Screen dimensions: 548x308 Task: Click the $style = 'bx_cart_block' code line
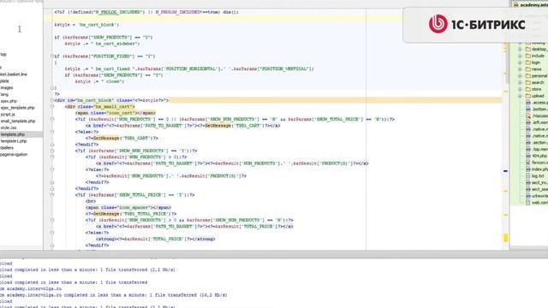click(86, 25)
